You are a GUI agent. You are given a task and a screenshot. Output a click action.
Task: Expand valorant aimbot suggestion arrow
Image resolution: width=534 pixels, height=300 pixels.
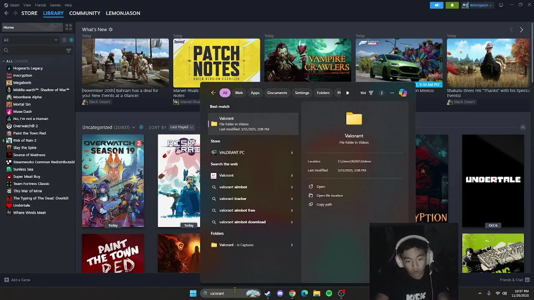tap(292, 187)
